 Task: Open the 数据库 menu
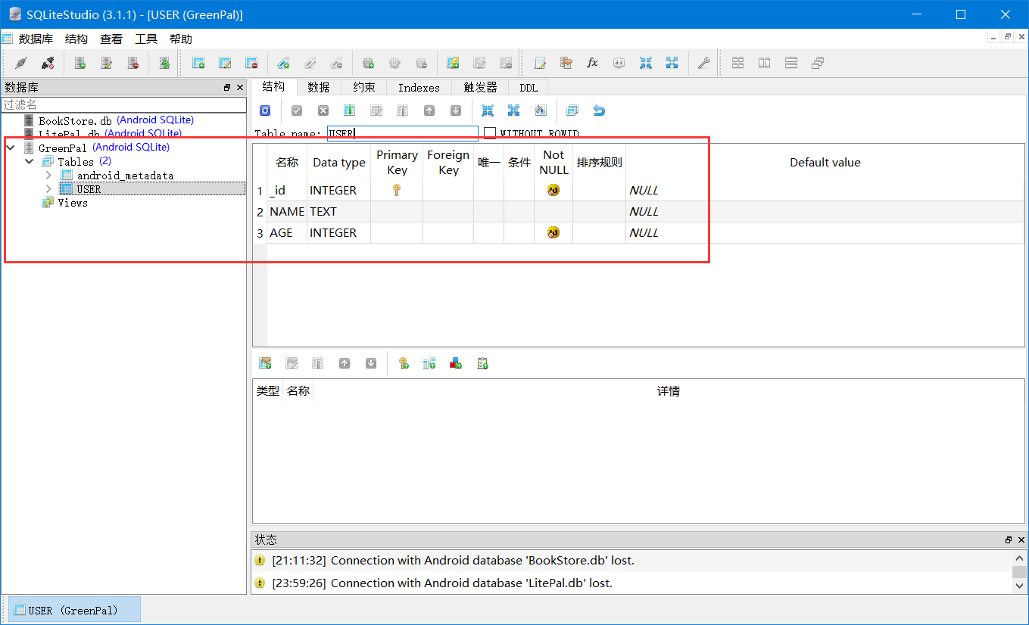pyautogui.click(x=36, y=39)
